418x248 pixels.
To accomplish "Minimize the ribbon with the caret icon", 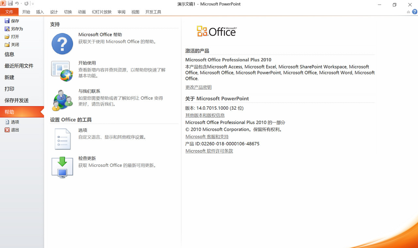I will pyautogui.click(x=409, y=12).
